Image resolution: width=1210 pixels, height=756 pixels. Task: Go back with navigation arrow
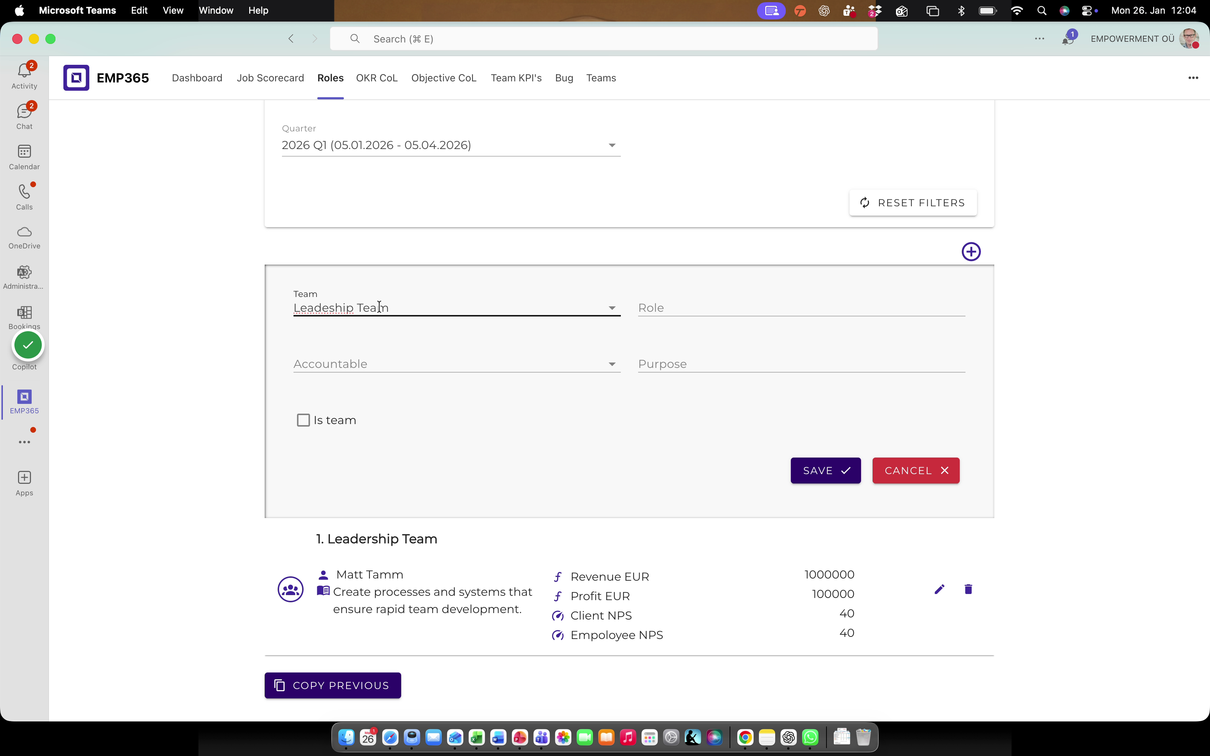pos(291,39)
